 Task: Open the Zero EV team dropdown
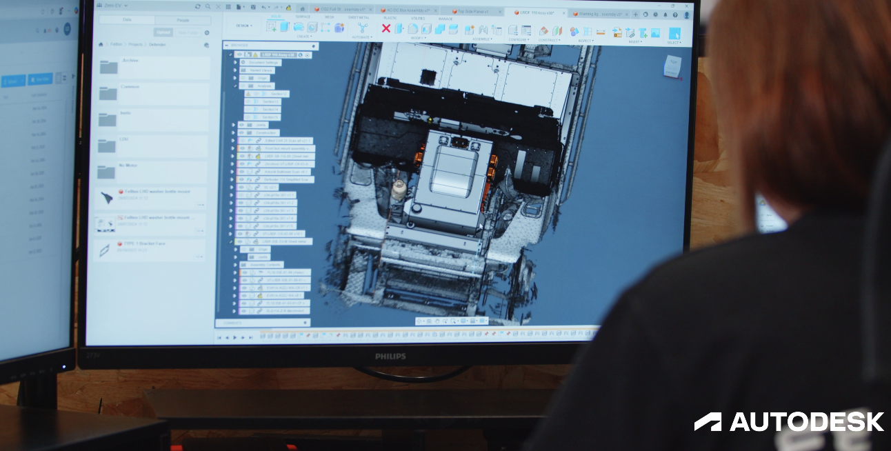click(x=112, y=6)
